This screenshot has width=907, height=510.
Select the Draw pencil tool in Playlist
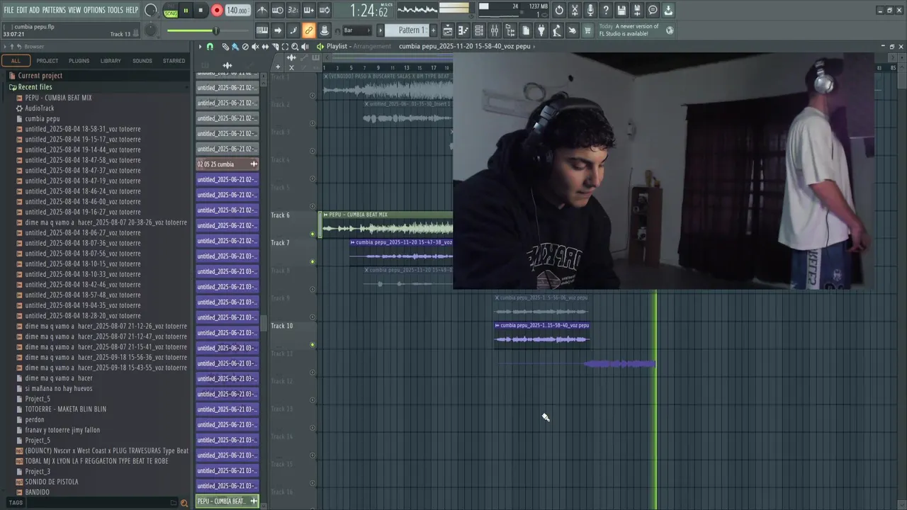click(225, 46)
